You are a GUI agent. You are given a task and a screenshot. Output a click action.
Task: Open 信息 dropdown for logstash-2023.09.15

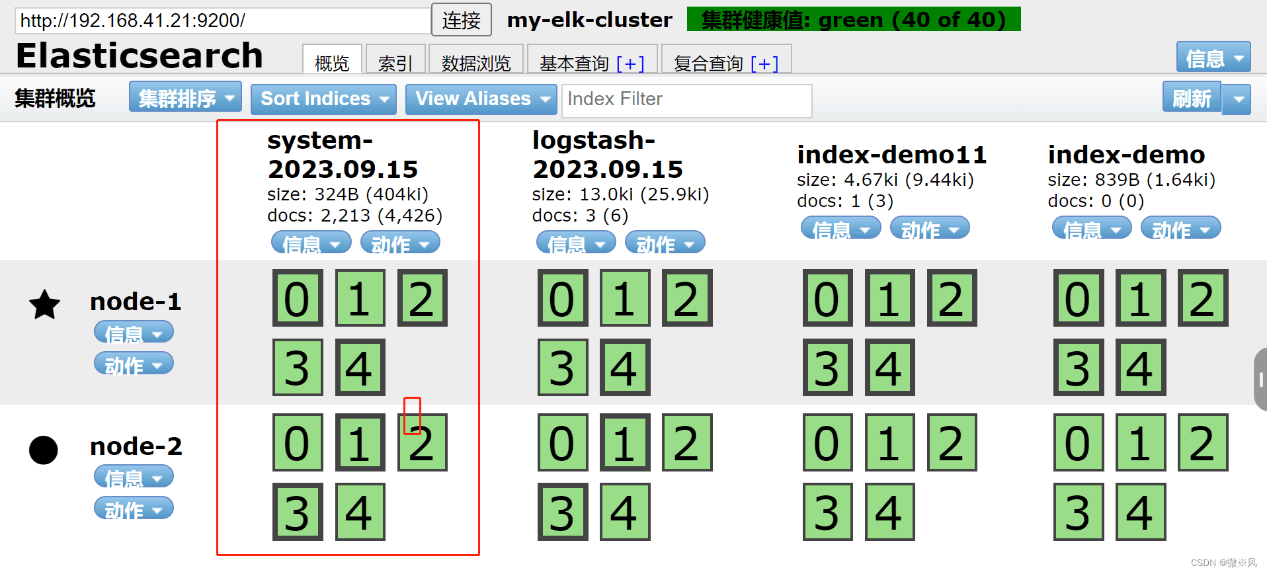click(x=576, y=243)
